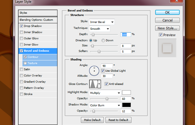Image resolution: width=195 pixels, height=125 pixels.
Task: Enable the Inner Shadow checkbox
Action: pos(21,32)
